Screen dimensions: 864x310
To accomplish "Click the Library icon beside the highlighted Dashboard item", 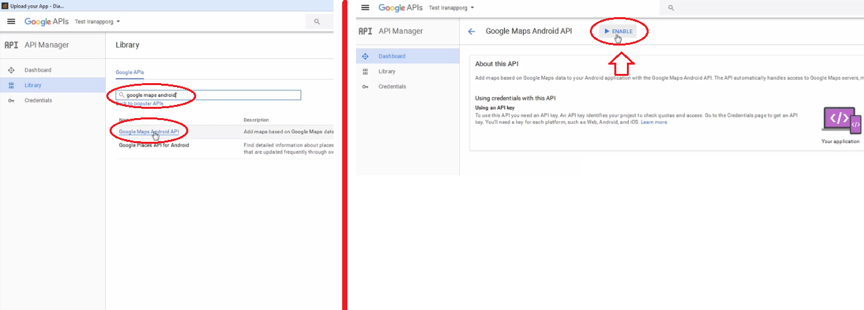I will [365, 71].
